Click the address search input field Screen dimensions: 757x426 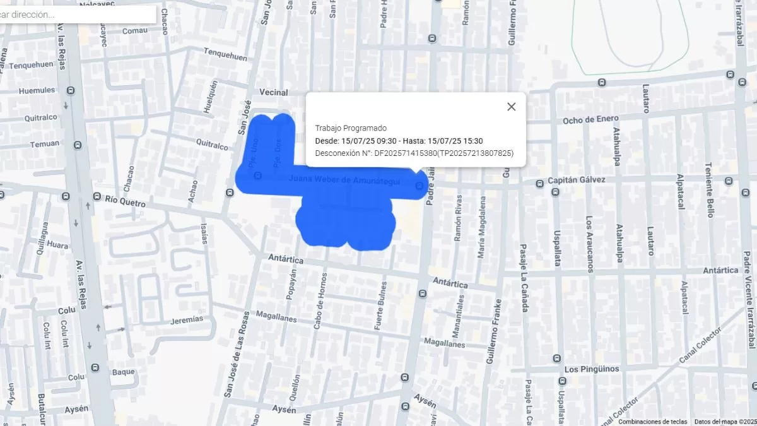(77, 15)
